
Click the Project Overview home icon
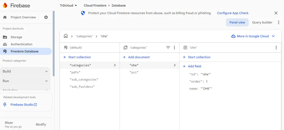[5, 17]
